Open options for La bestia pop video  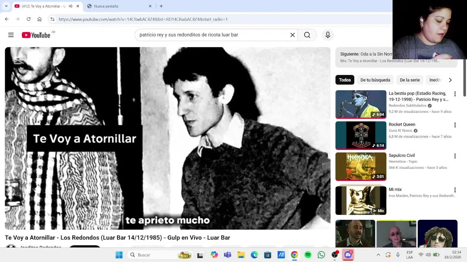point(455,94)
